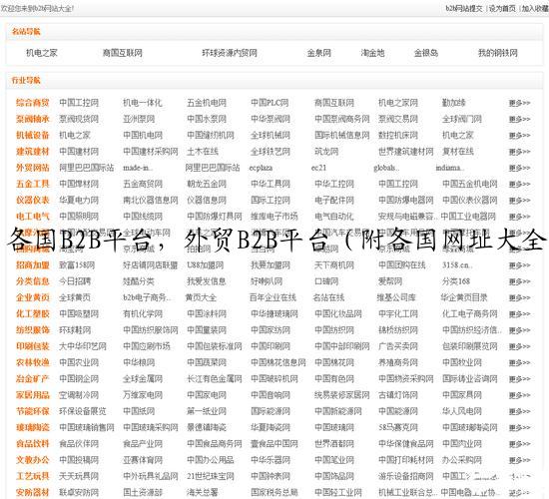Open 淘金地 in the famous sites section
Screen dimensions: 549x499
tap(372, 53)
